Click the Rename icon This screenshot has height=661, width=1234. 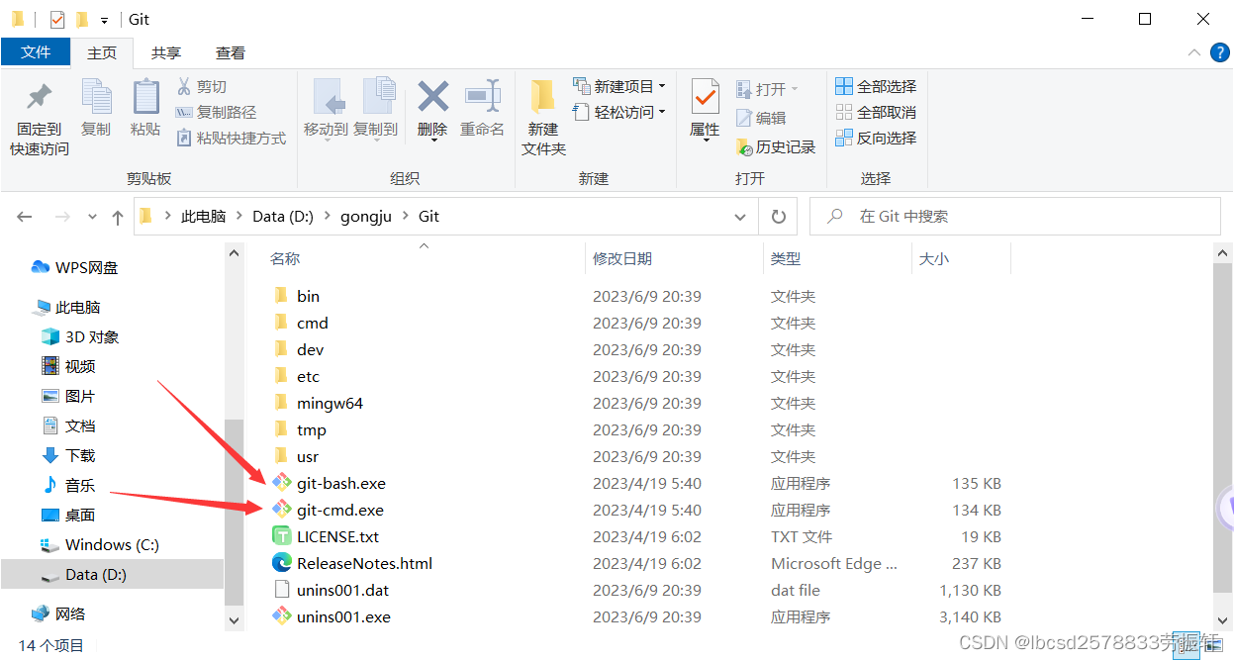(482, 97)
